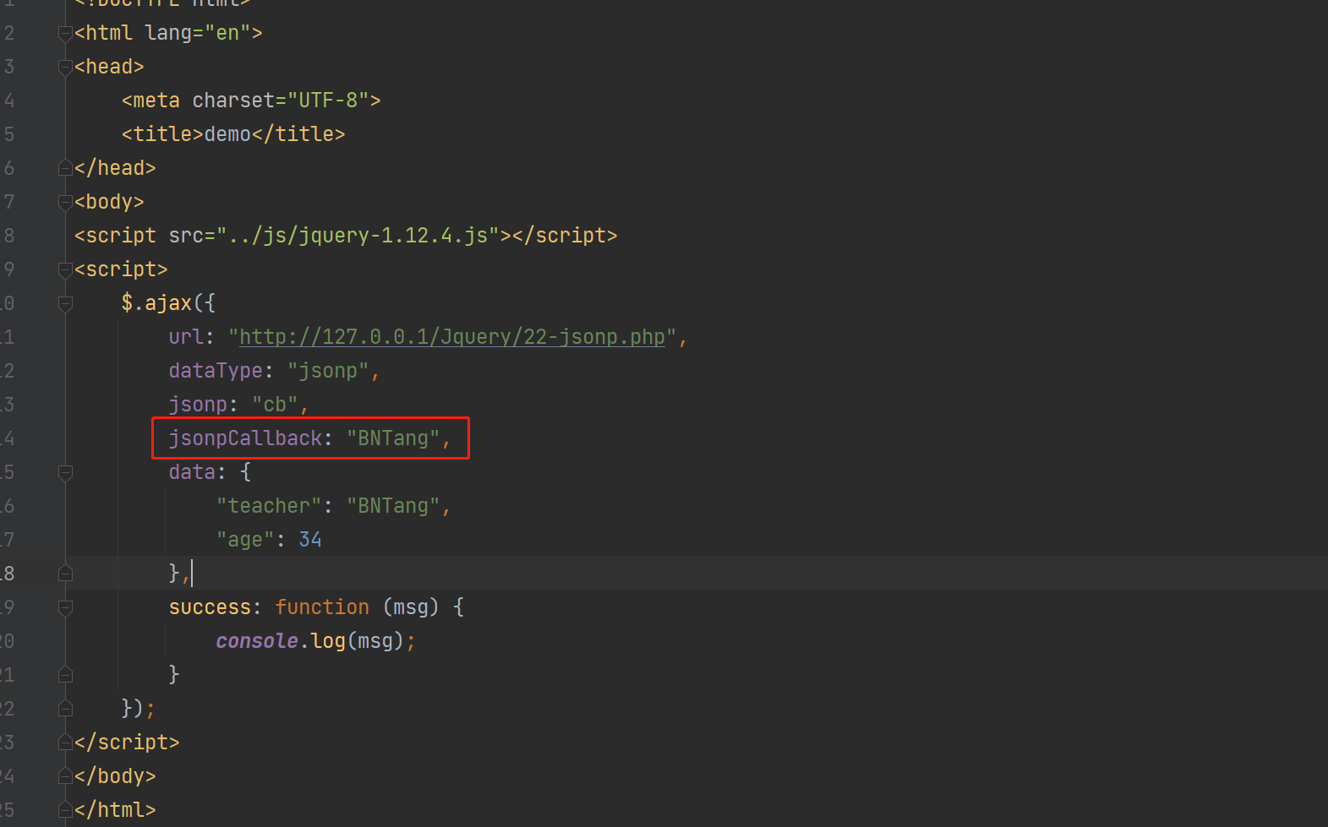Click the word demo inside the title tag
Image resolution: width=1328 pixels, height=827 pixels.
(227, 134)
